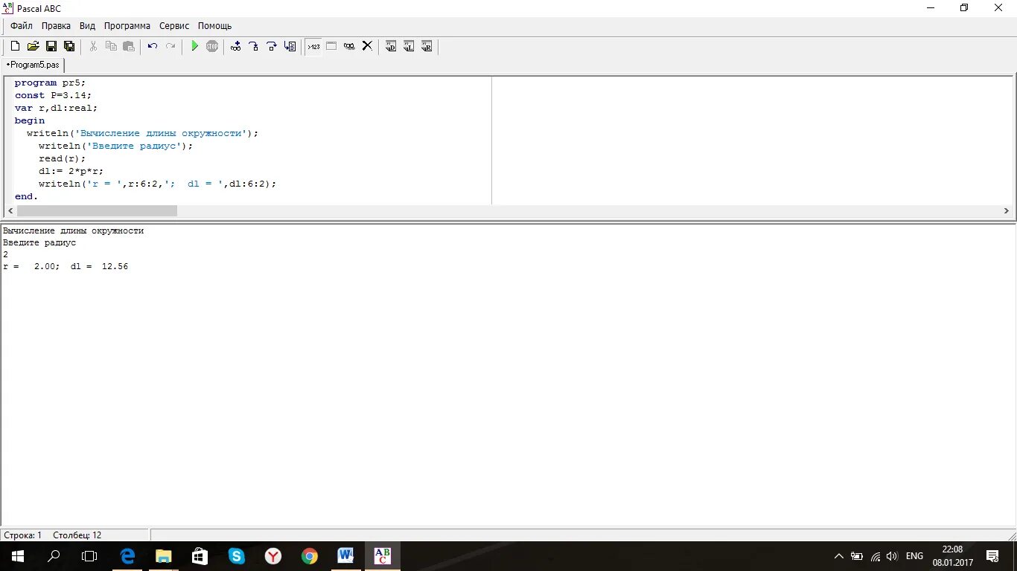Click the toolbar icon marked D
Image resolution: width=1017 pixels, height=571 pixels.
(x=391, y=46)
